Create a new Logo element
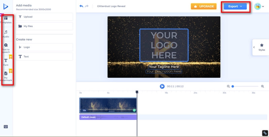 44,47
